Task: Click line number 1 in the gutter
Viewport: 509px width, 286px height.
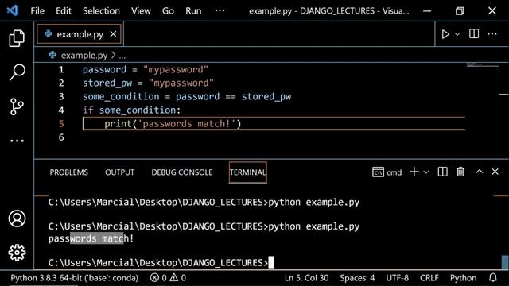Action: pos(61,70)
